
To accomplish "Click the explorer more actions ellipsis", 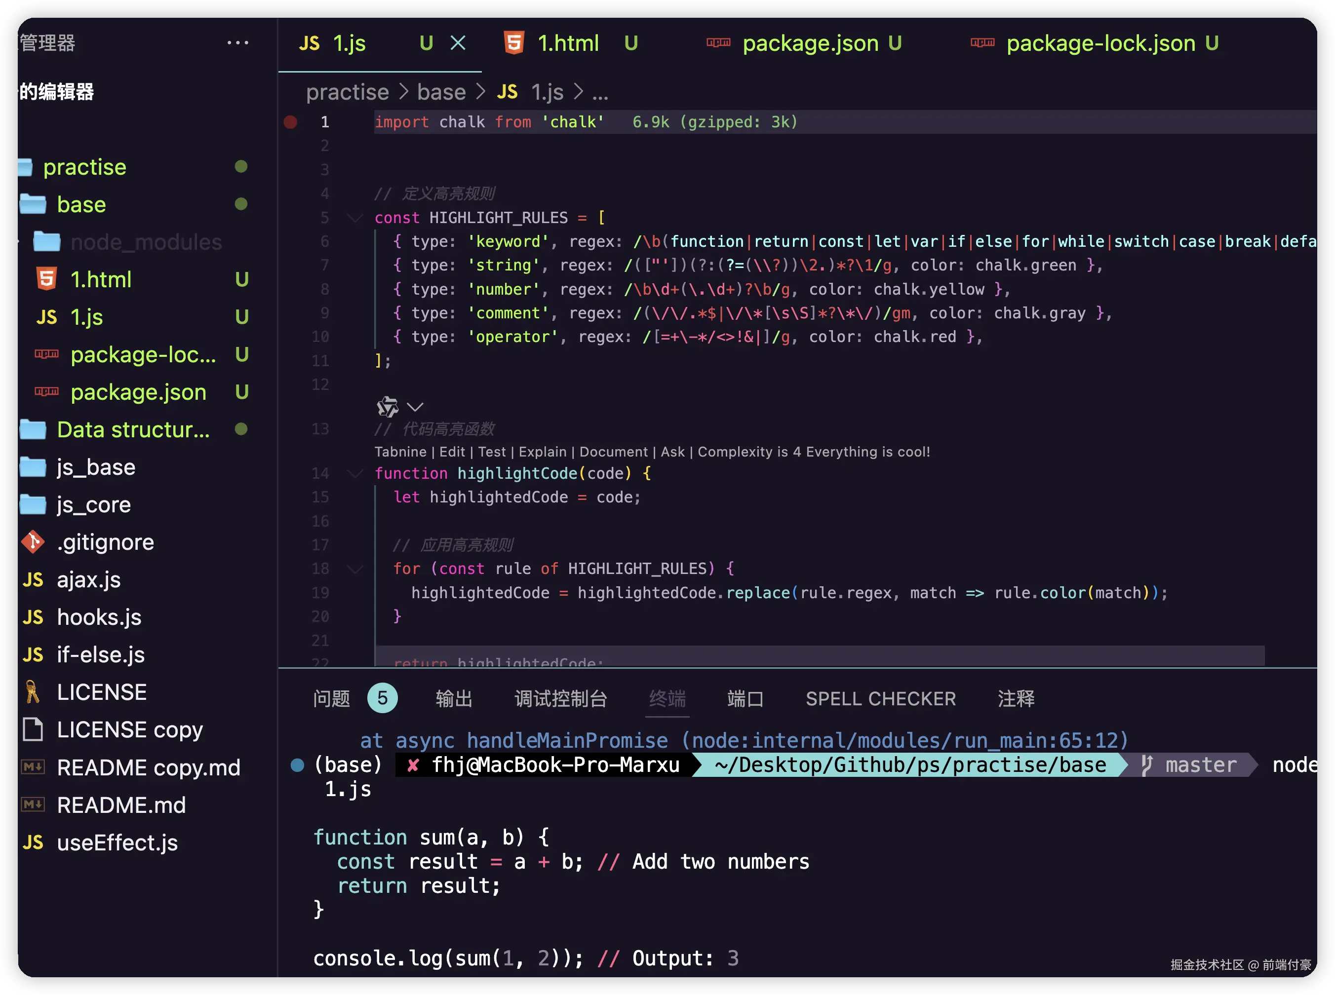I will pyautogui.click(x=237, y=43).
